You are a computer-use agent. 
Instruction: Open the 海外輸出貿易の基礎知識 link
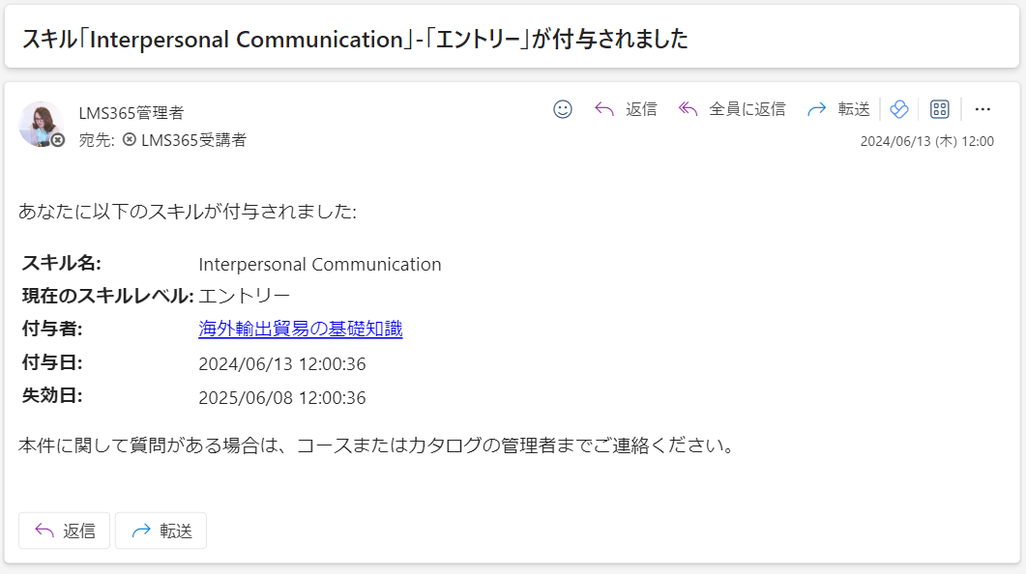click(x=301, y=329)
